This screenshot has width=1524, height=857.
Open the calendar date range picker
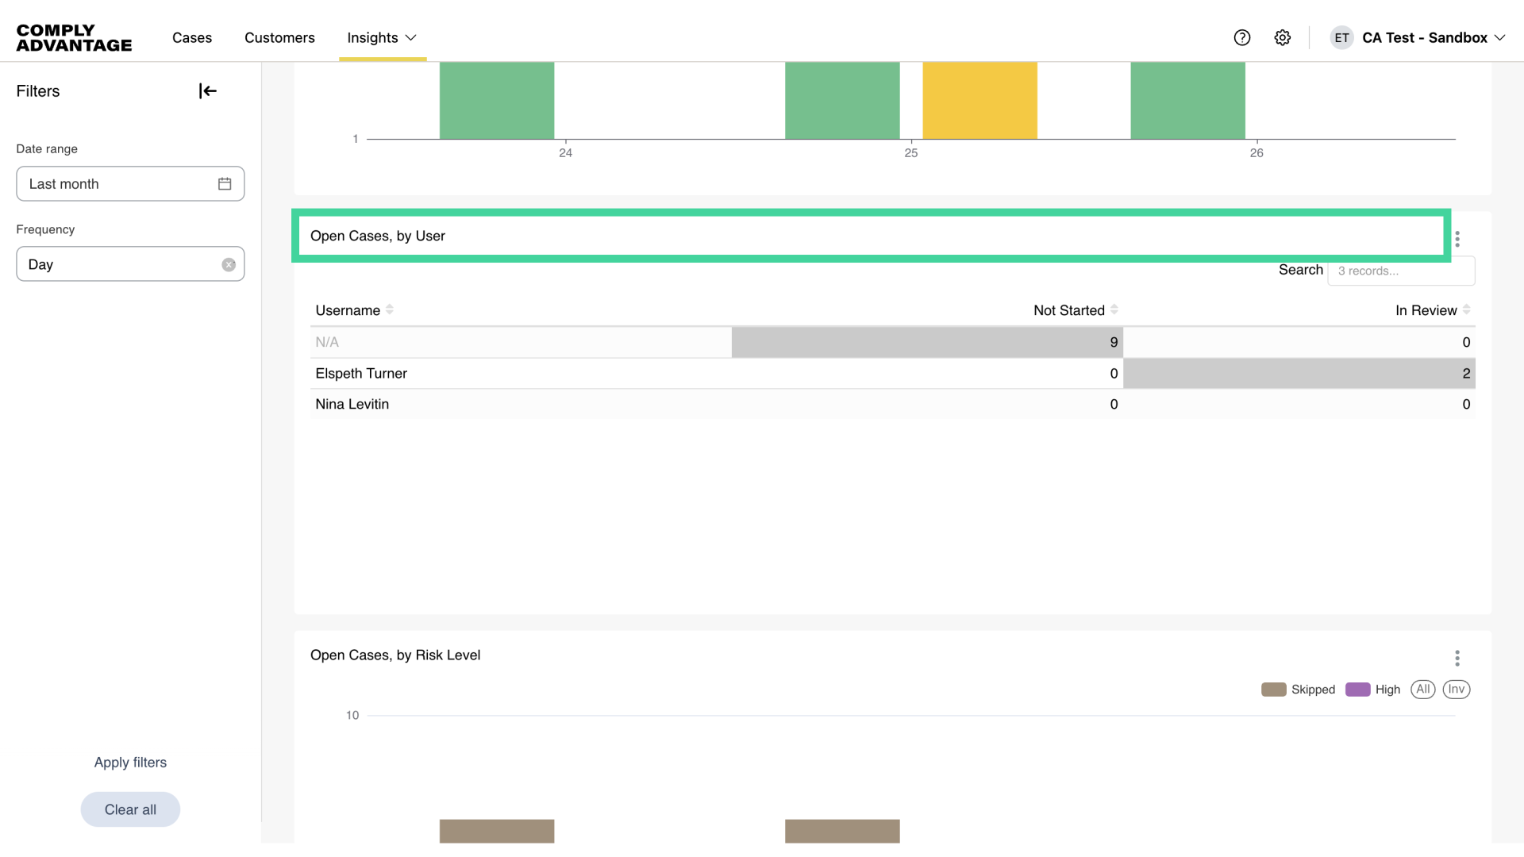225,184
